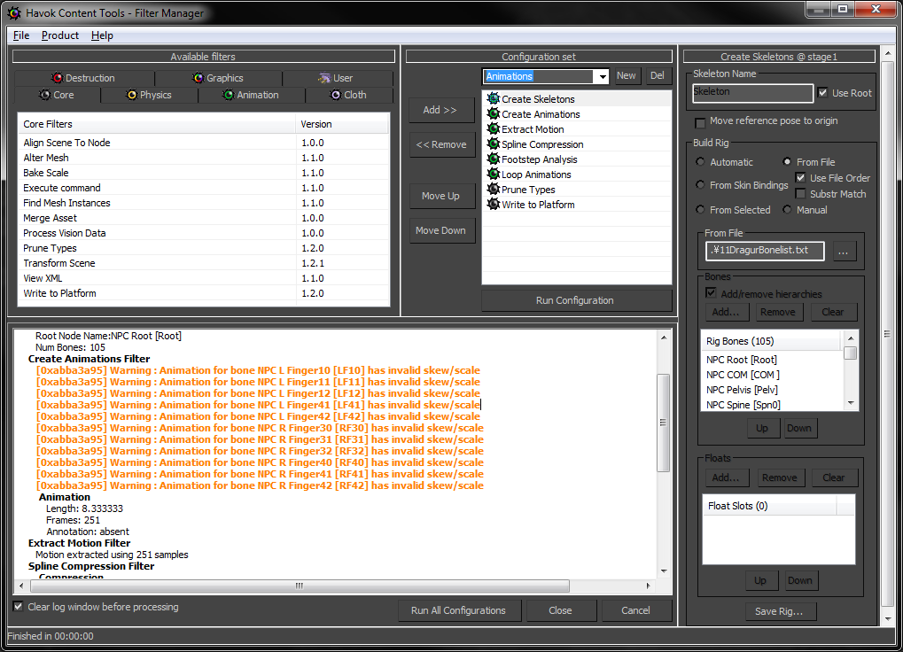Click the Cloth tab icon
Screen dimensions: 903x652
click(336, 95)
